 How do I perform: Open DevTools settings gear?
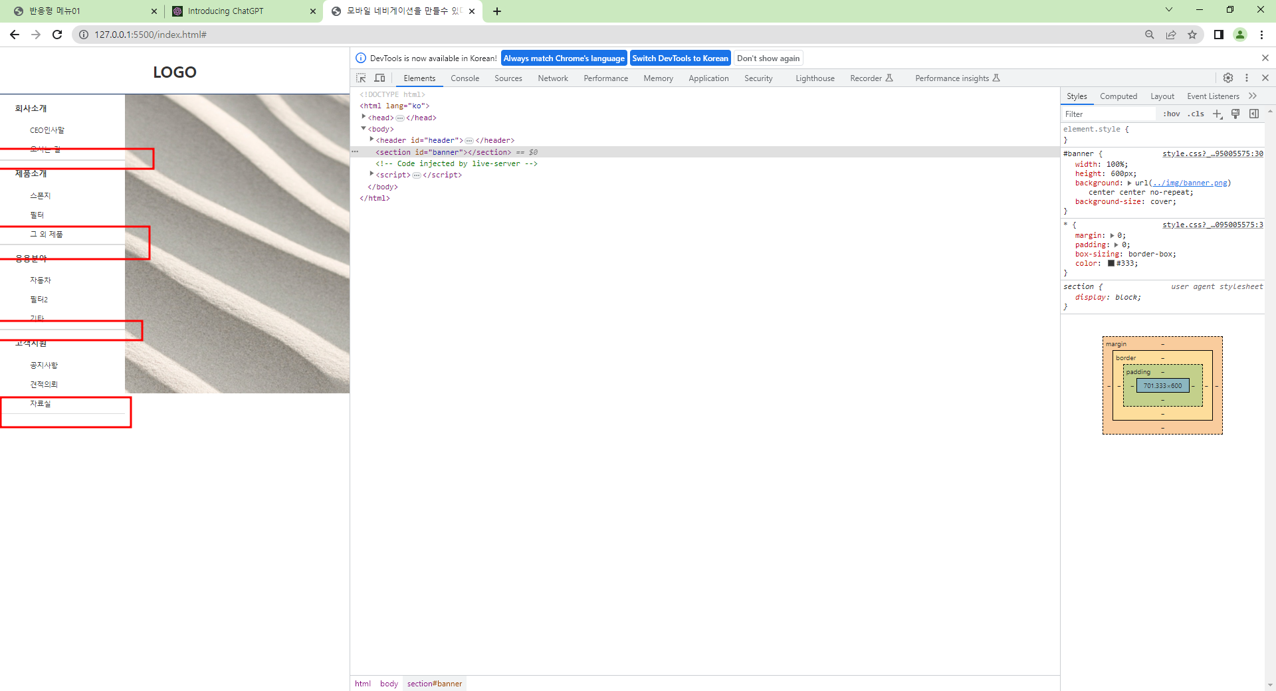tap(1228, 78)
